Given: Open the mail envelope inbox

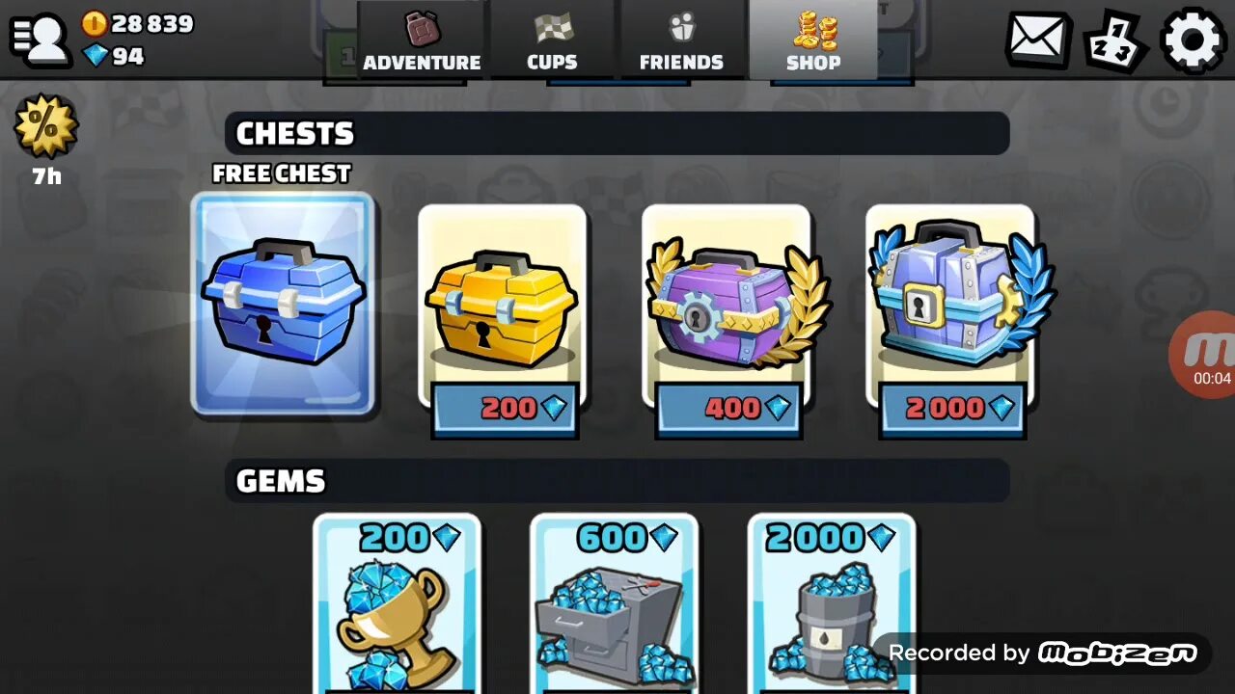Looking at the screenshot, I should [x=1040, y=40].
